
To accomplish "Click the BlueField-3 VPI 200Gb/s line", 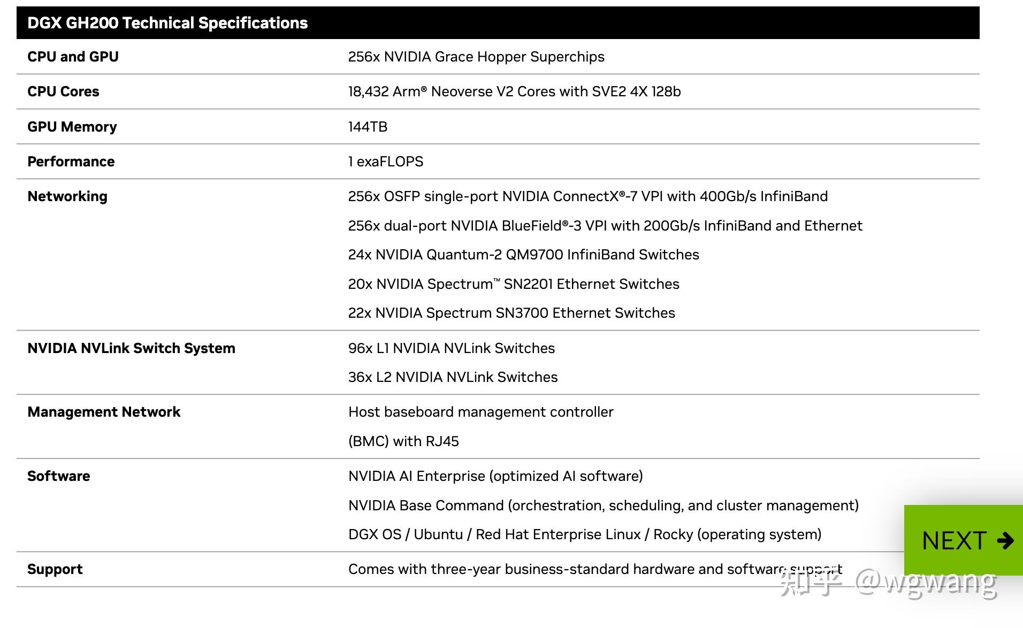I will tap(605, 226).
